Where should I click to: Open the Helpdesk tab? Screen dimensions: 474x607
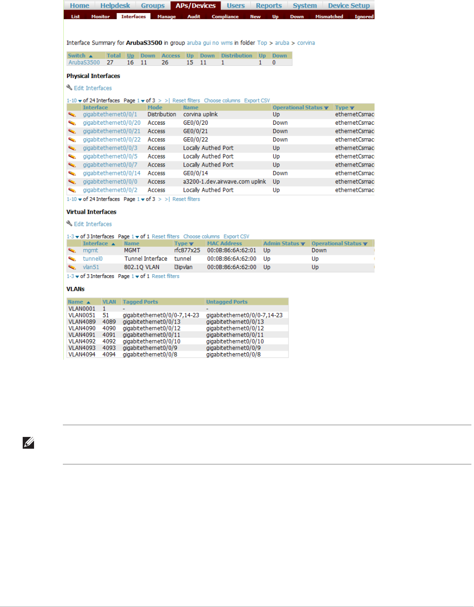[x=115, y=6]
